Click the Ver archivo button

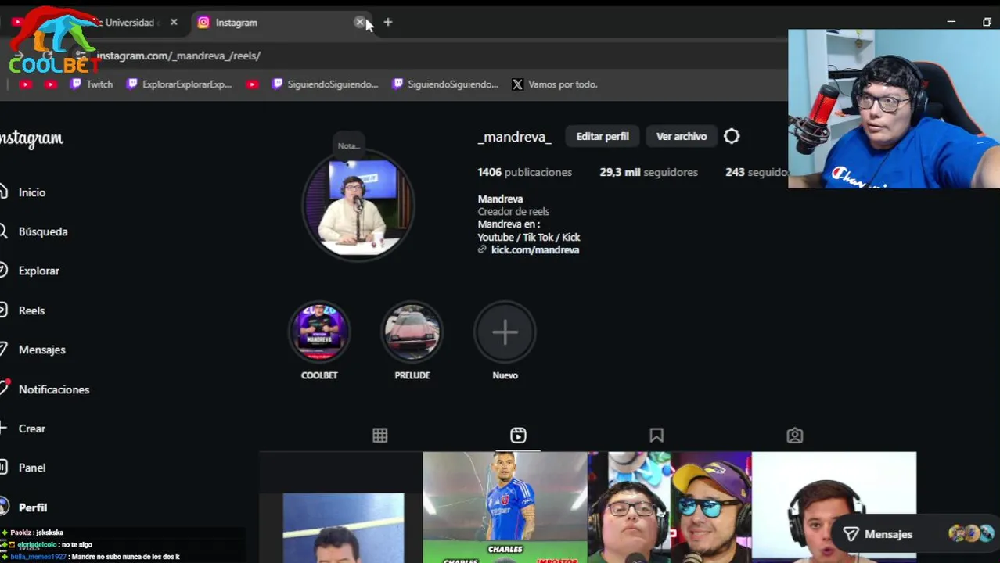[x=682, y=136]
